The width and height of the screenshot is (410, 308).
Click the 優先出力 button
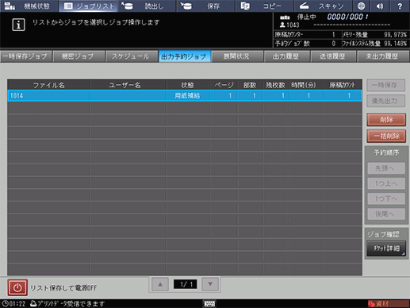click(x=385, y=101)
